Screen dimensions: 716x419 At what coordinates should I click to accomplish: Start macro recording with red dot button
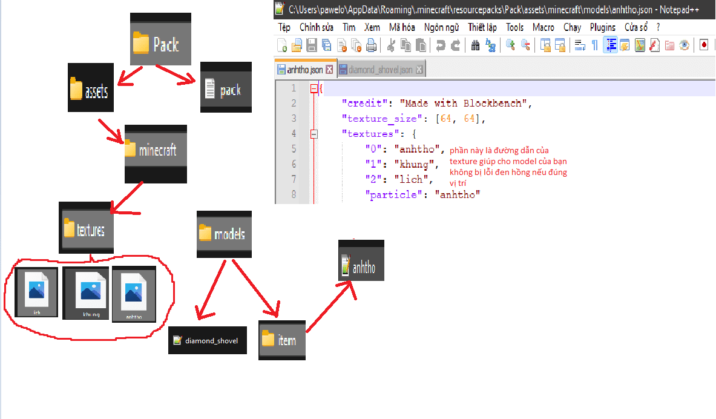pos(704,45)
